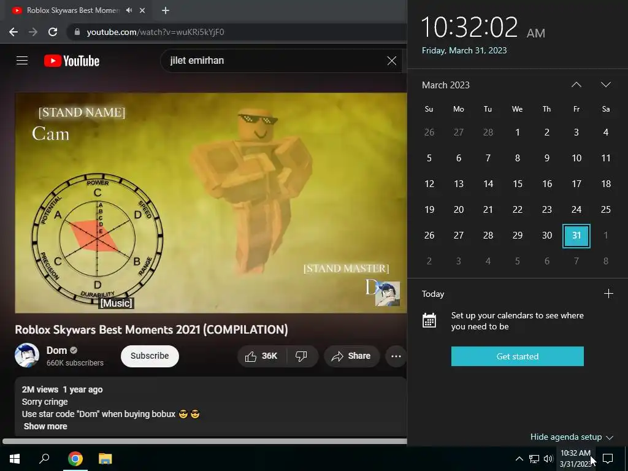Open taskbar search magnifier

44,459
